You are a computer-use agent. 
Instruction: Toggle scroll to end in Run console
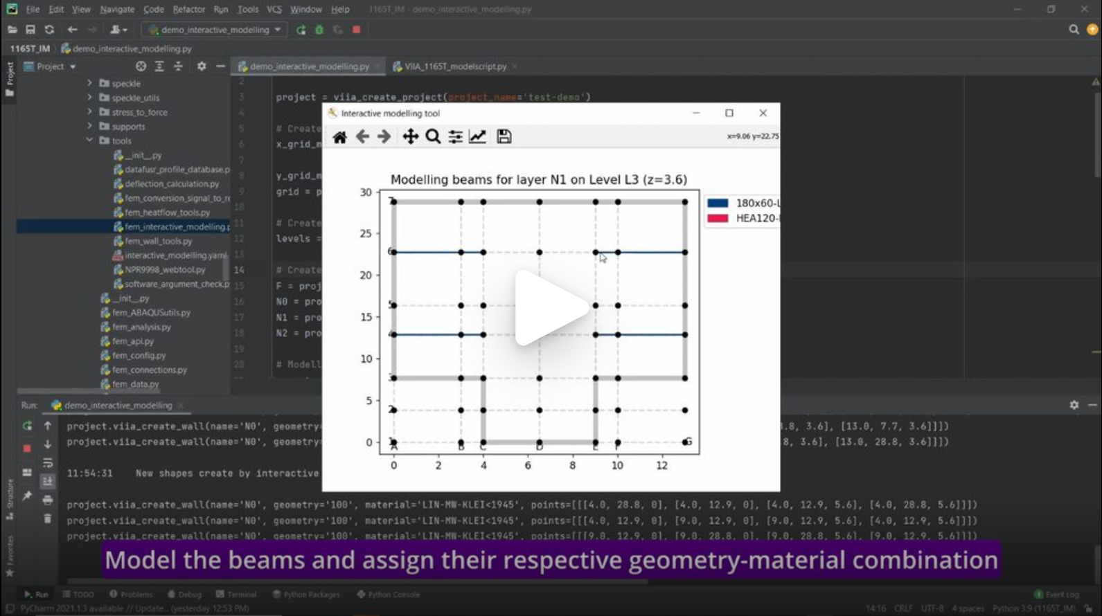coord(48,481)
